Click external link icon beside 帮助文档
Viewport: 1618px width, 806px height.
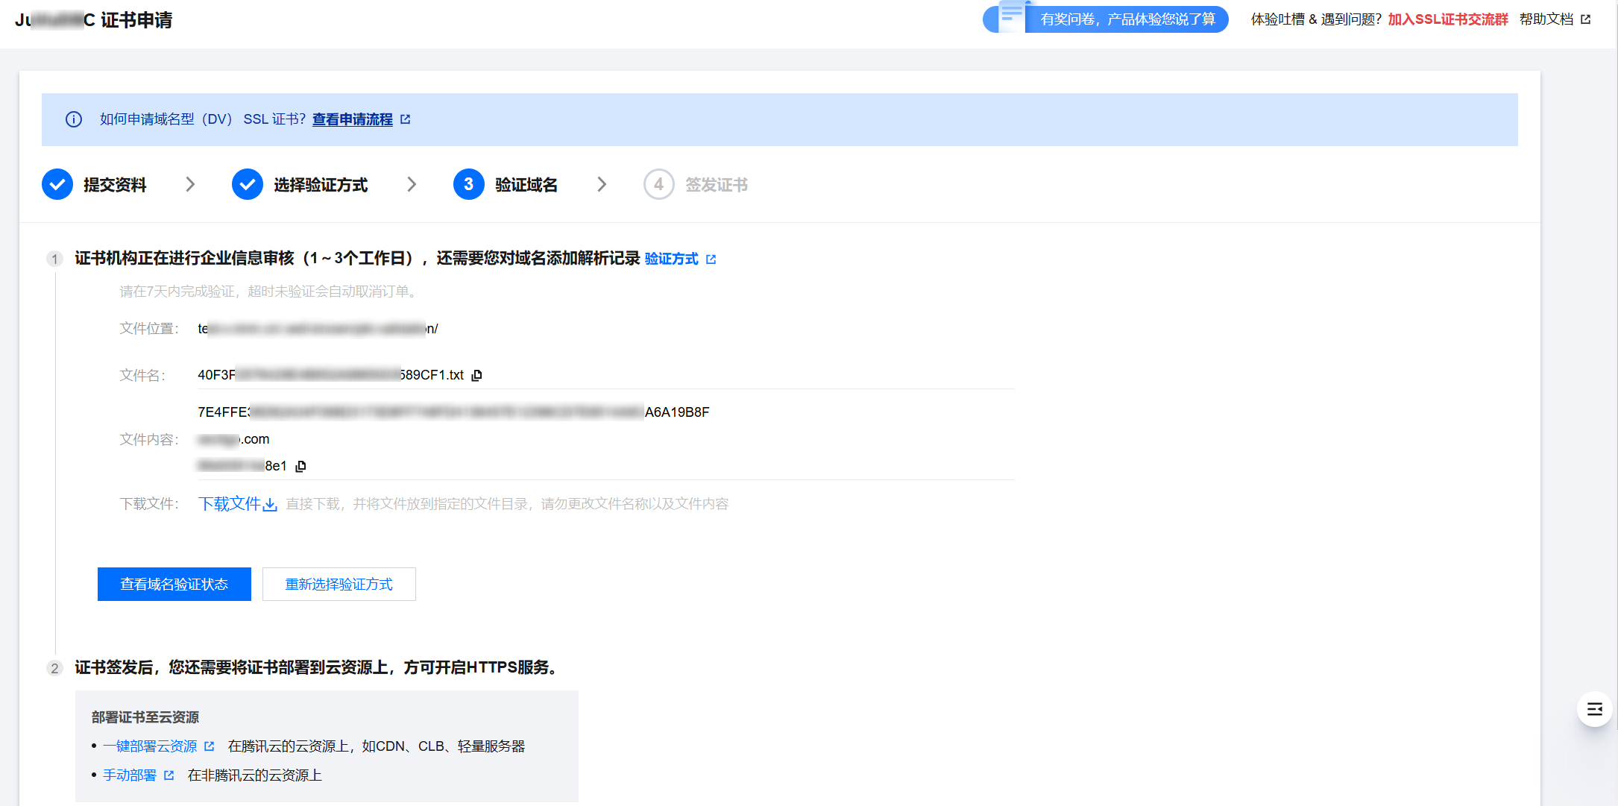(x=1586, y=19)
